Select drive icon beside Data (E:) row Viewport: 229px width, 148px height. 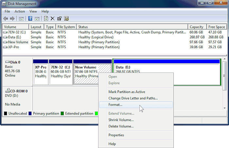click(5, 37)
